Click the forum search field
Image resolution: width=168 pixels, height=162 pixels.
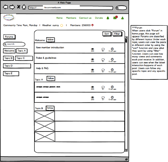(14, 44)
